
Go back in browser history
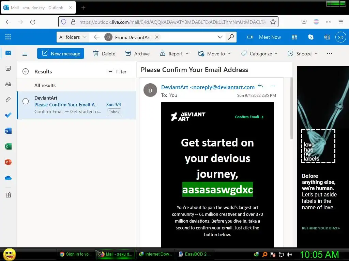coord(8,22)
